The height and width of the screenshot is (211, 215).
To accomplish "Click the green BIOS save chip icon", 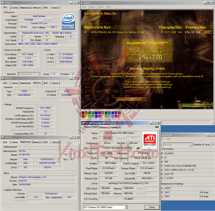I will pyautogui.click(x=138, y=148).
